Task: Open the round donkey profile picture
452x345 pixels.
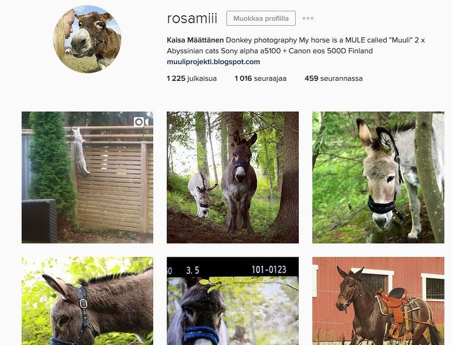Action: tap(87, 39)
